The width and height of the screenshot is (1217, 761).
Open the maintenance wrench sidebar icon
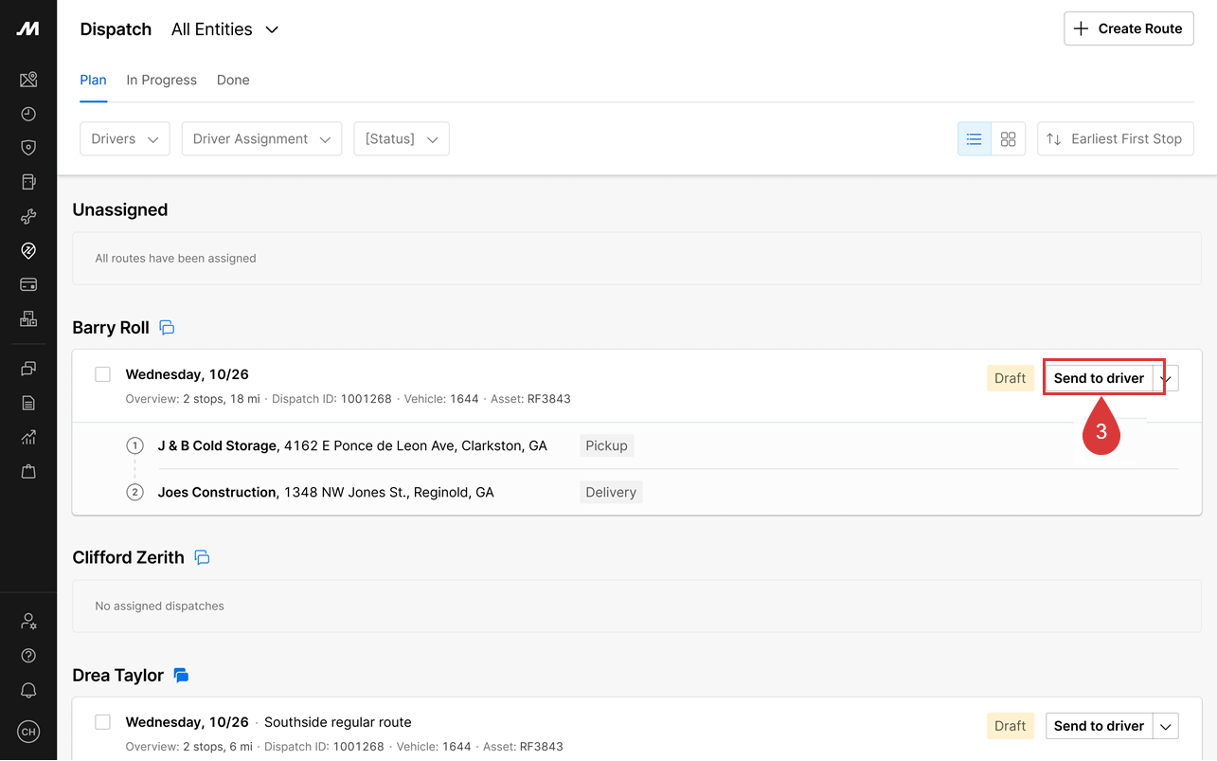click(28, 216)
